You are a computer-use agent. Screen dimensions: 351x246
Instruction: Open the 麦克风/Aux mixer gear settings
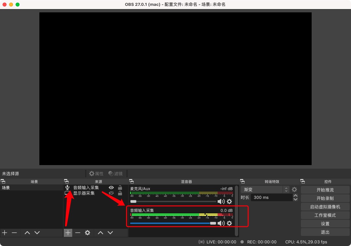229,201
